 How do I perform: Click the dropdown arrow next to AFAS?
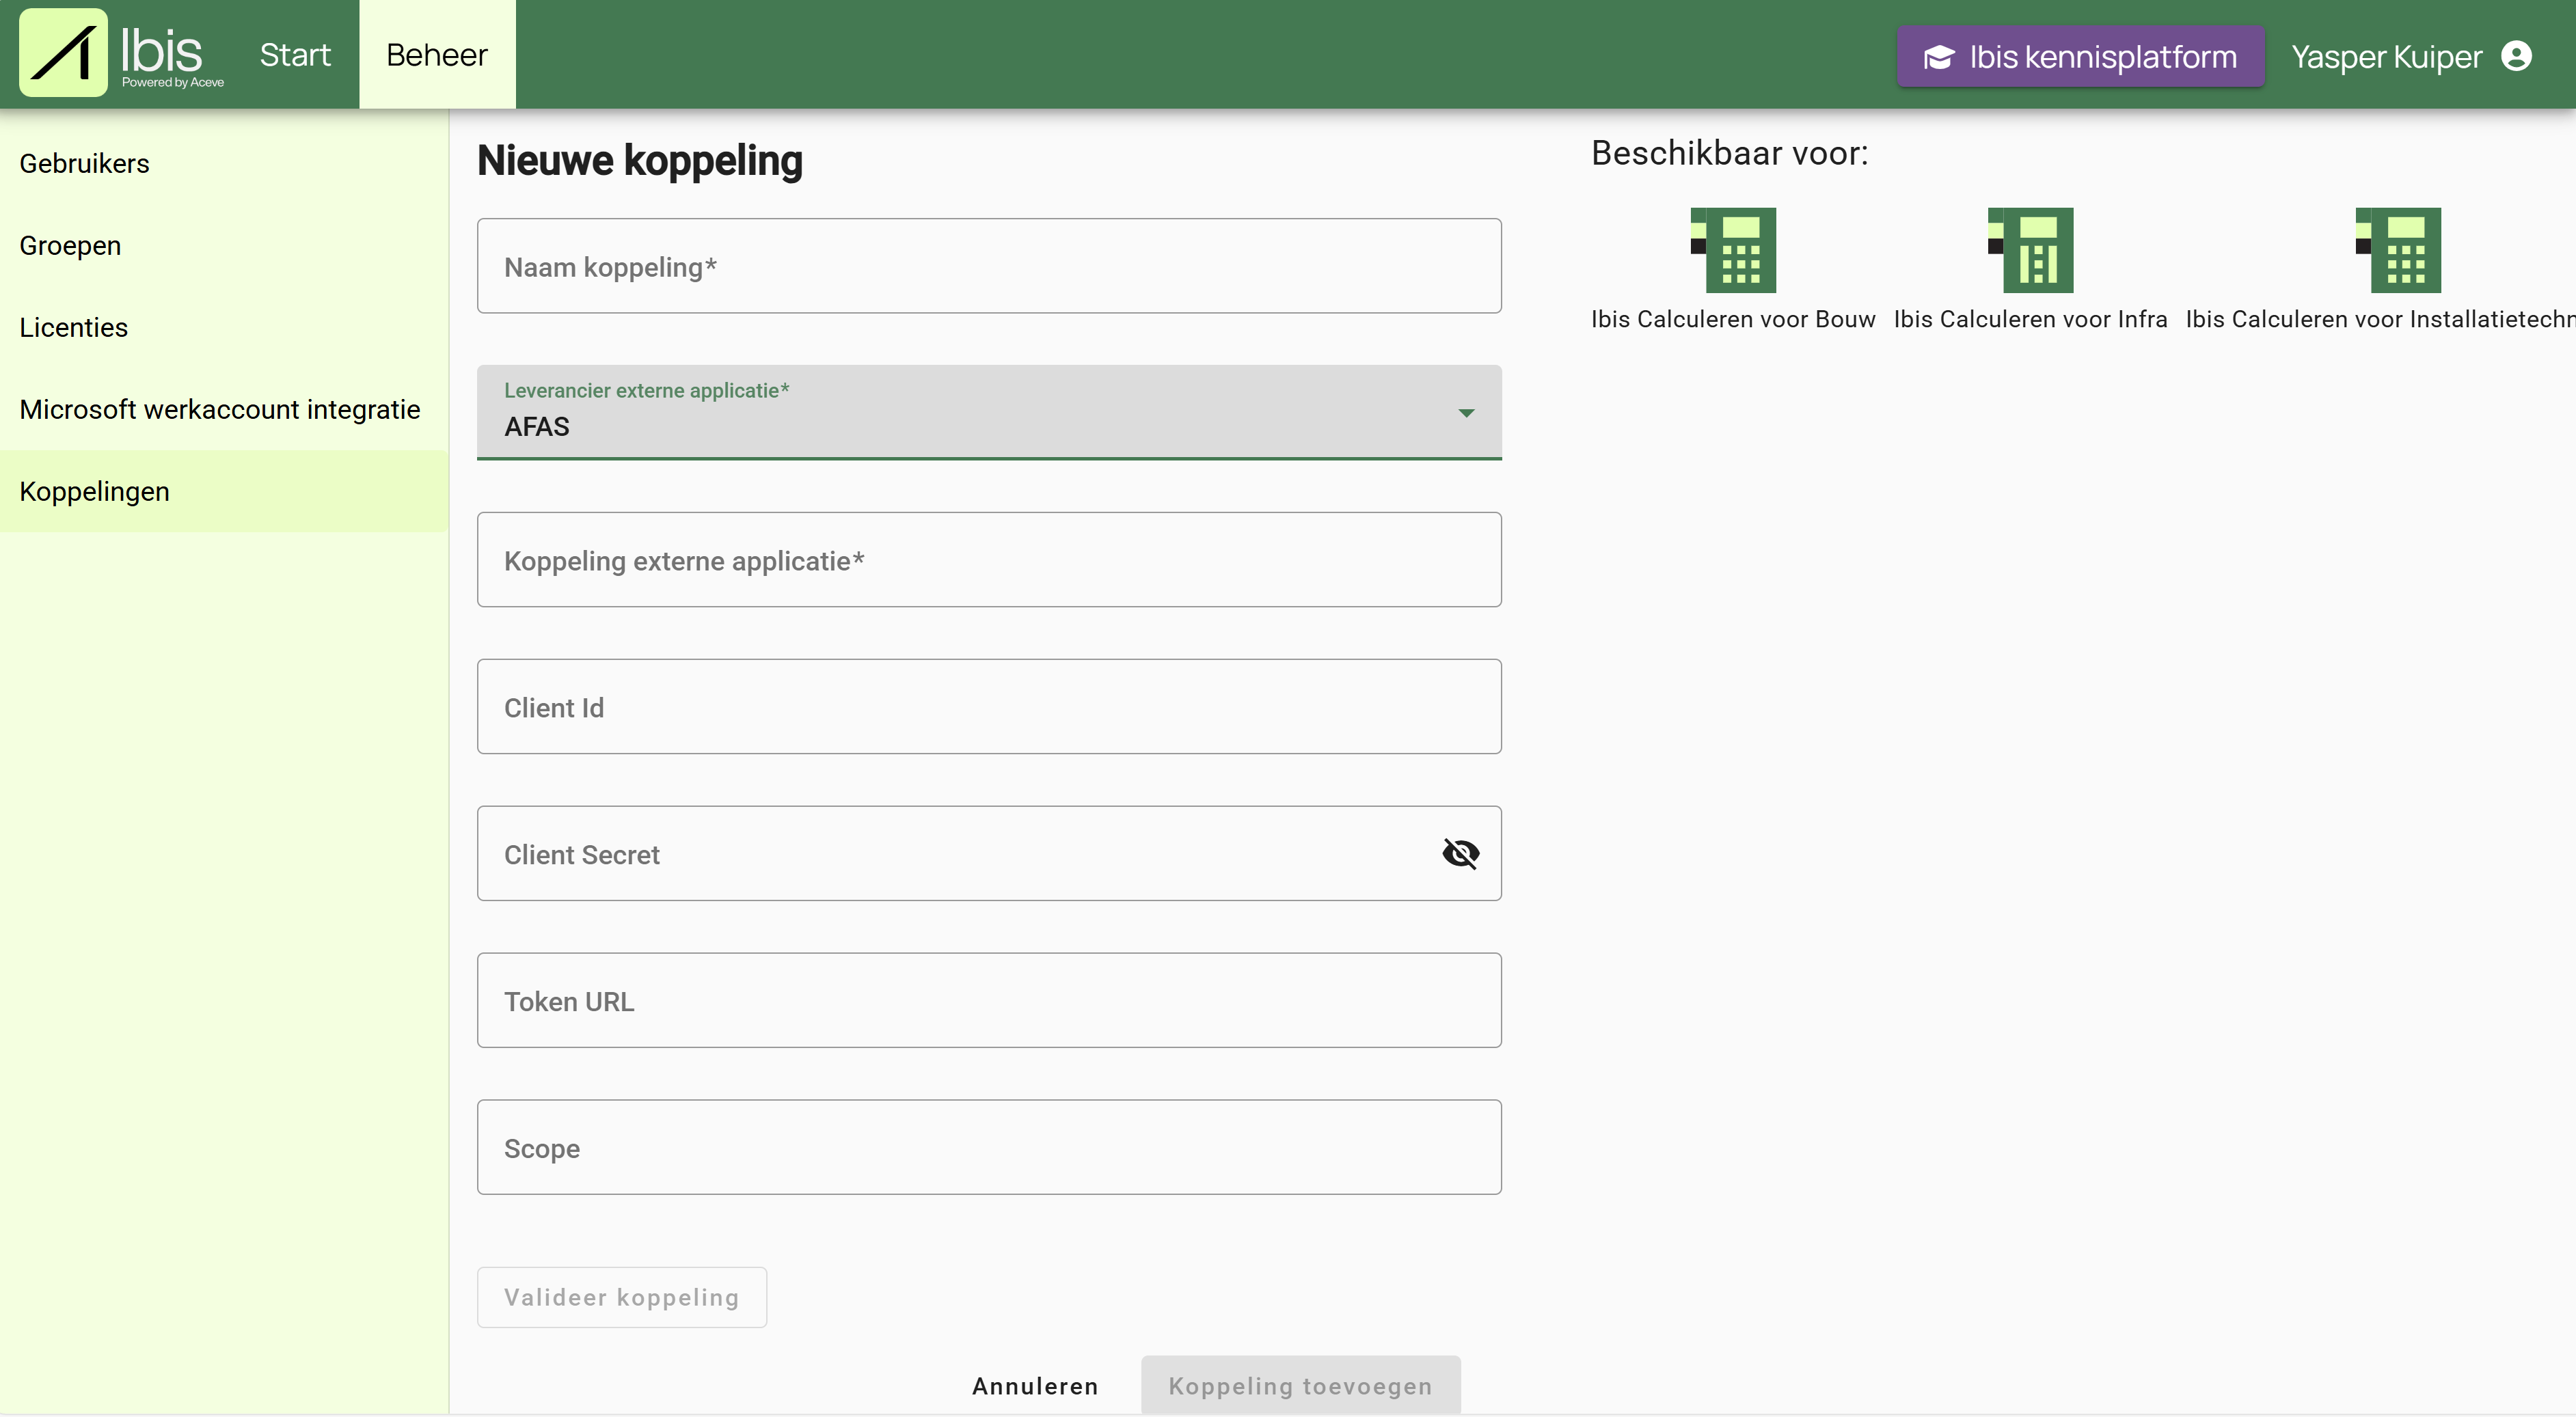(x=1465, y=413)
